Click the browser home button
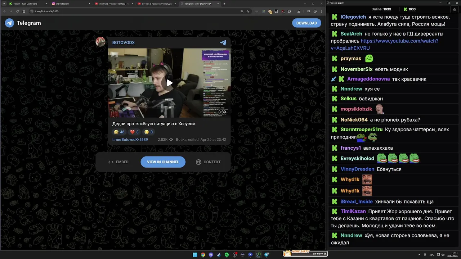 [24, 11]
